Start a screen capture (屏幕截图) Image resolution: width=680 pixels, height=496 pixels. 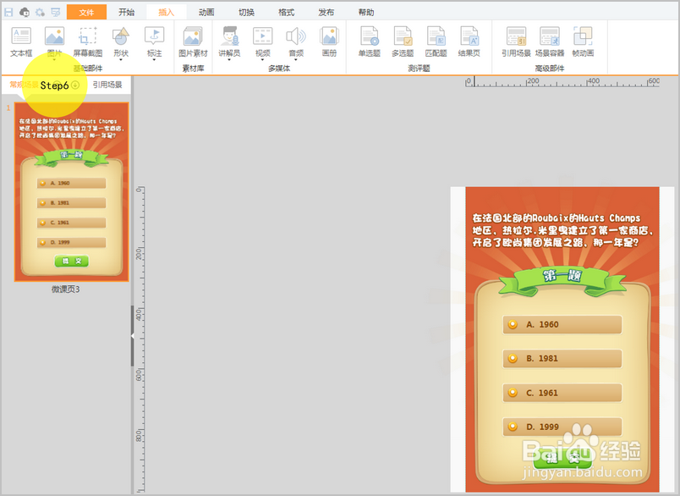pyautogui.click(x=88, y=41)
